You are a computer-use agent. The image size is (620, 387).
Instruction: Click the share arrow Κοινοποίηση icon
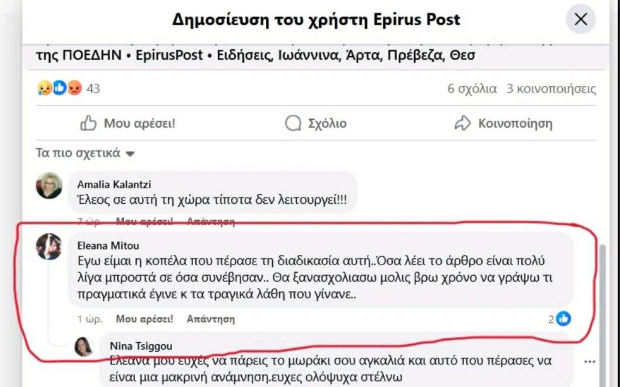tap(462, 123)
